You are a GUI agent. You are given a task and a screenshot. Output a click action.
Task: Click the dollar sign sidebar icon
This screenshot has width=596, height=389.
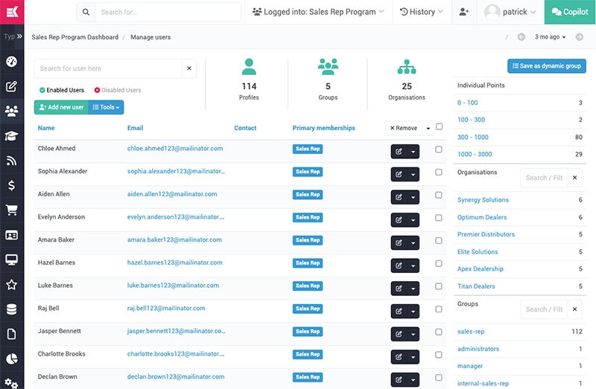click(x=11, y=185)
